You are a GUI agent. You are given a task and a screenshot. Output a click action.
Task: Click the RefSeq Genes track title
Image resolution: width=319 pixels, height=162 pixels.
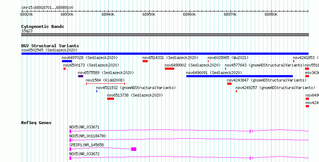coord(37,123)
